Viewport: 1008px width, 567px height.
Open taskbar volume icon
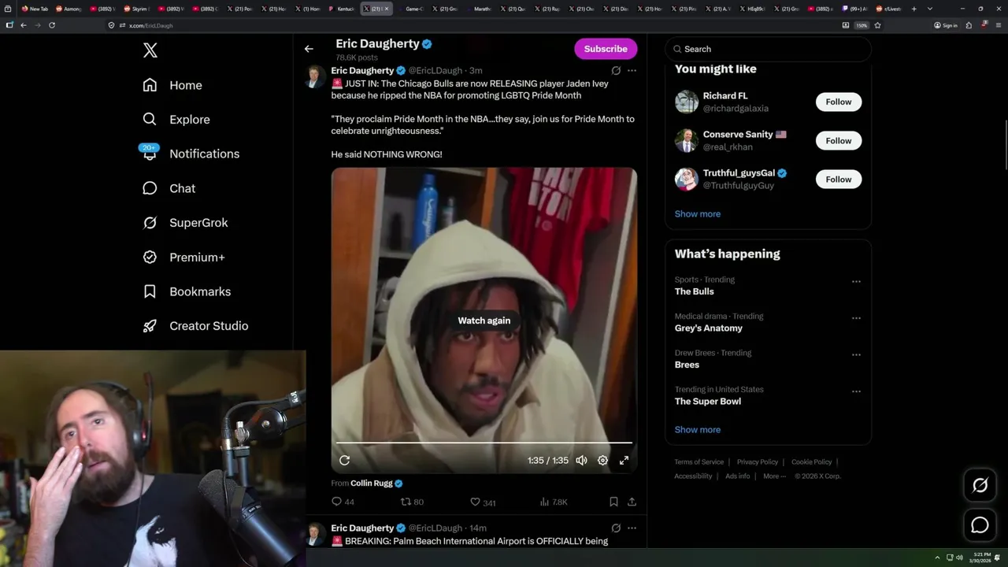point(958,558)
